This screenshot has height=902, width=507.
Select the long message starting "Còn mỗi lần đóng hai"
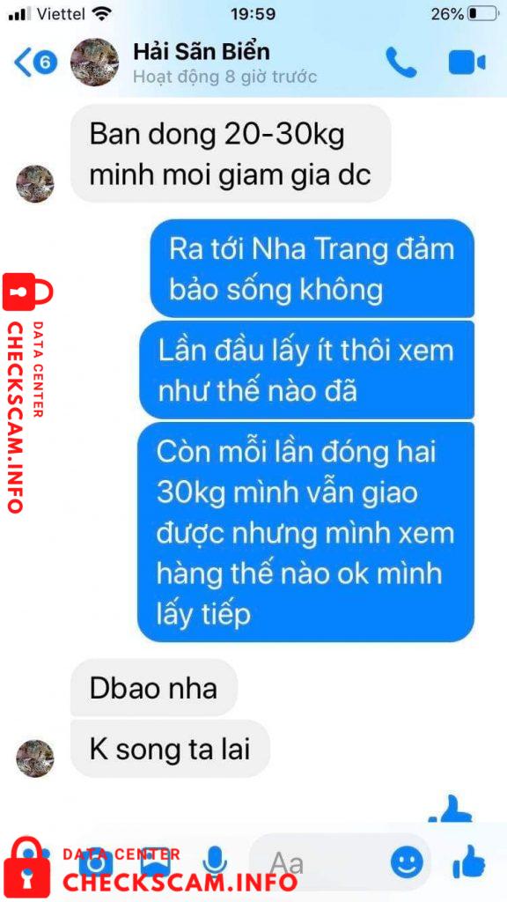pos(305,532)
